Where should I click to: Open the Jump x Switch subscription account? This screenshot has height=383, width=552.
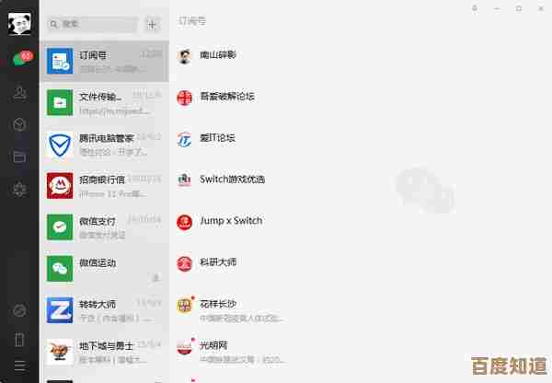(231, 221)
